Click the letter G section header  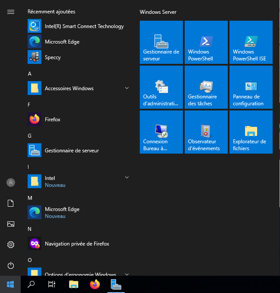coord(29,136)
